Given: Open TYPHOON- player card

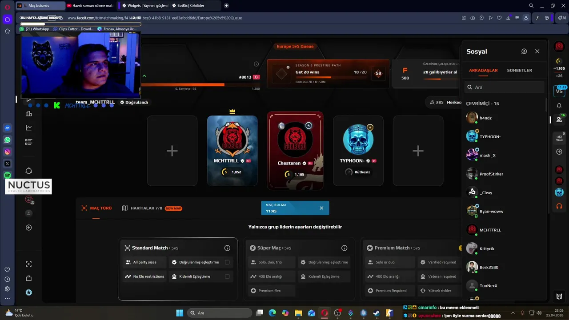Looking at the screenshot, I should tap(358, 151).
